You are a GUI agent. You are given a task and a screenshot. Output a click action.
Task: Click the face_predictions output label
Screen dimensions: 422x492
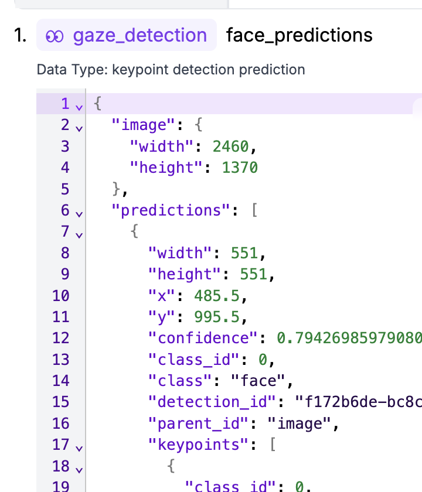point(300,35)
